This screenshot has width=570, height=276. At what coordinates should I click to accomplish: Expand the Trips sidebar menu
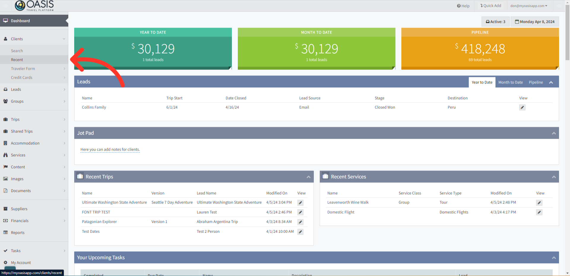(34, 119)
